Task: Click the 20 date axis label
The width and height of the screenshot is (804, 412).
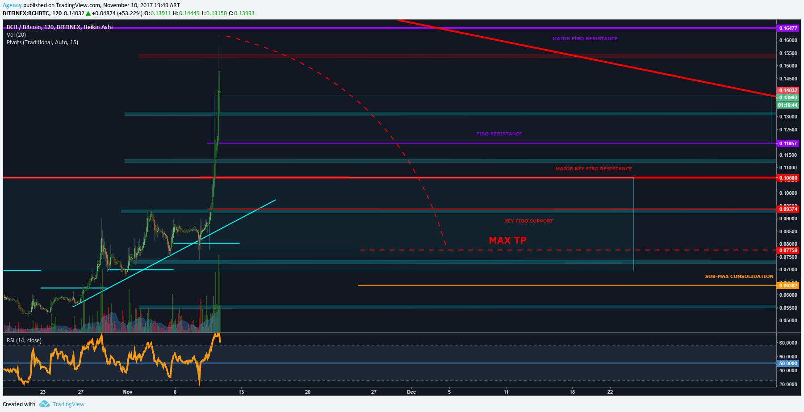Action: pos(308,392)
